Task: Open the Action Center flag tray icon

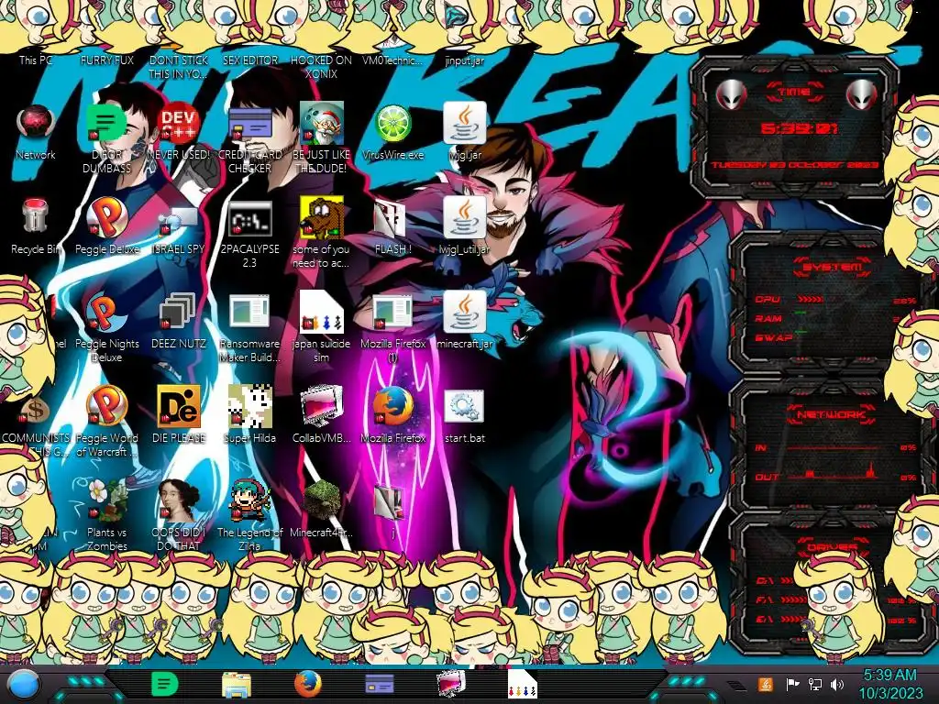Action: (793, 684)
